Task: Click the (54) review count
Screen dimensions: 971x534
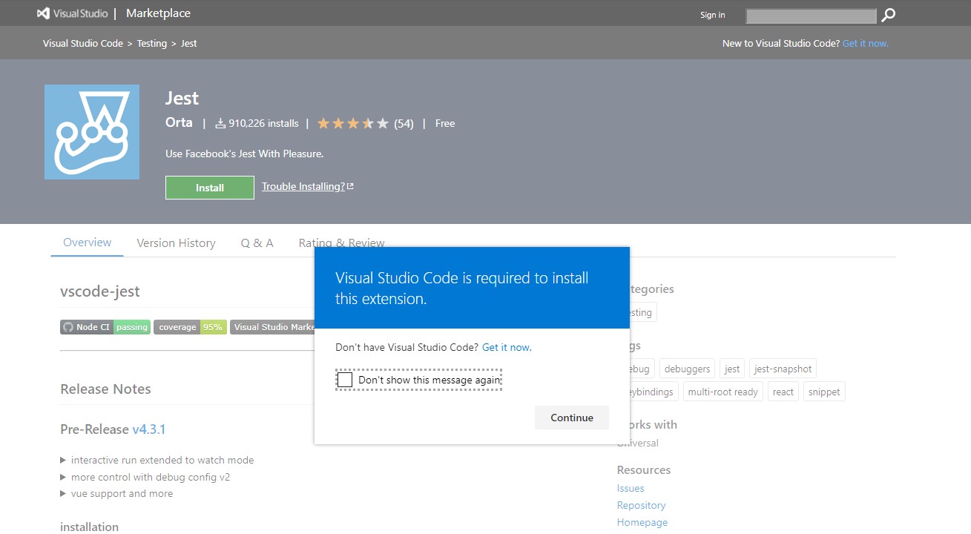Action: point(404,123)
